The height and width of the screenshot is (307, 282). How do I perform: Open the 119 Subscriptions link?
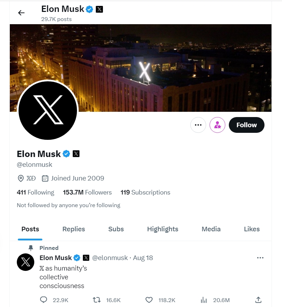pos(145,192)
